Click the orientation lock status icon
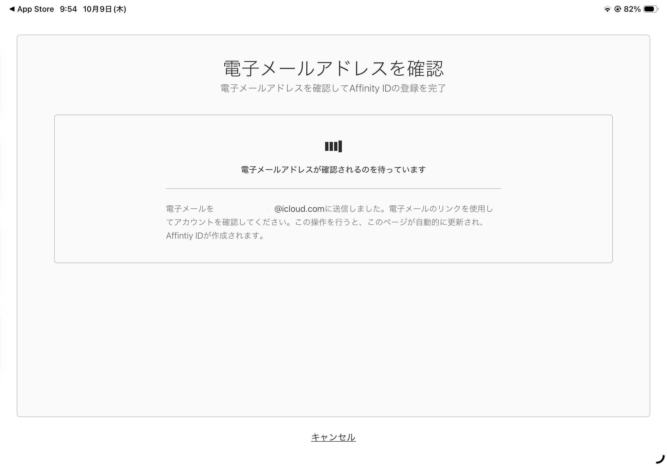 pos(618,9)
